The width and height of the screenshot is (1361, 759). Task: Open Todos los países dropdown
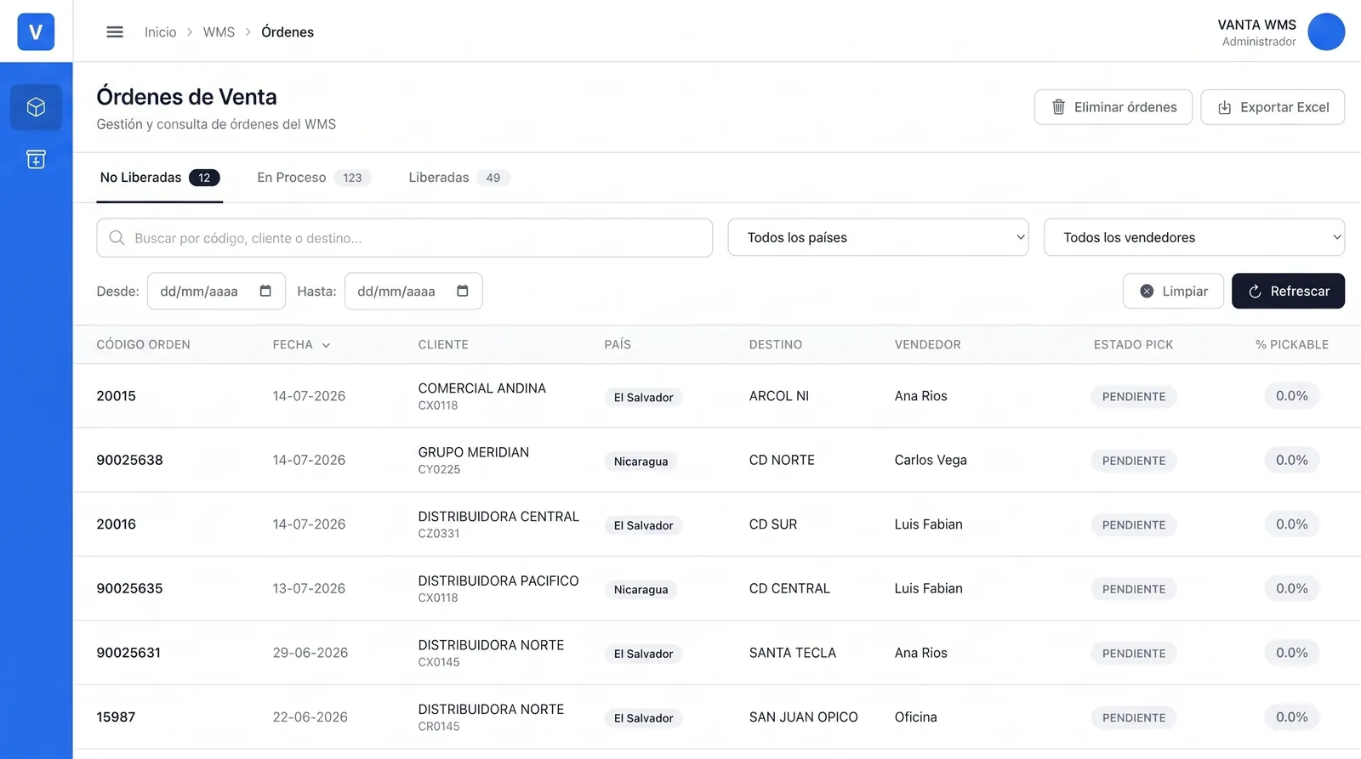point(878,237)
